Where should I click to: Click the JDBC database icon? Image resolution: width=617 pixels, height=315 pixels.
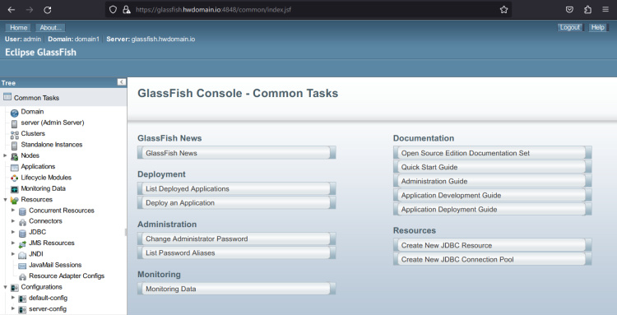22,234
